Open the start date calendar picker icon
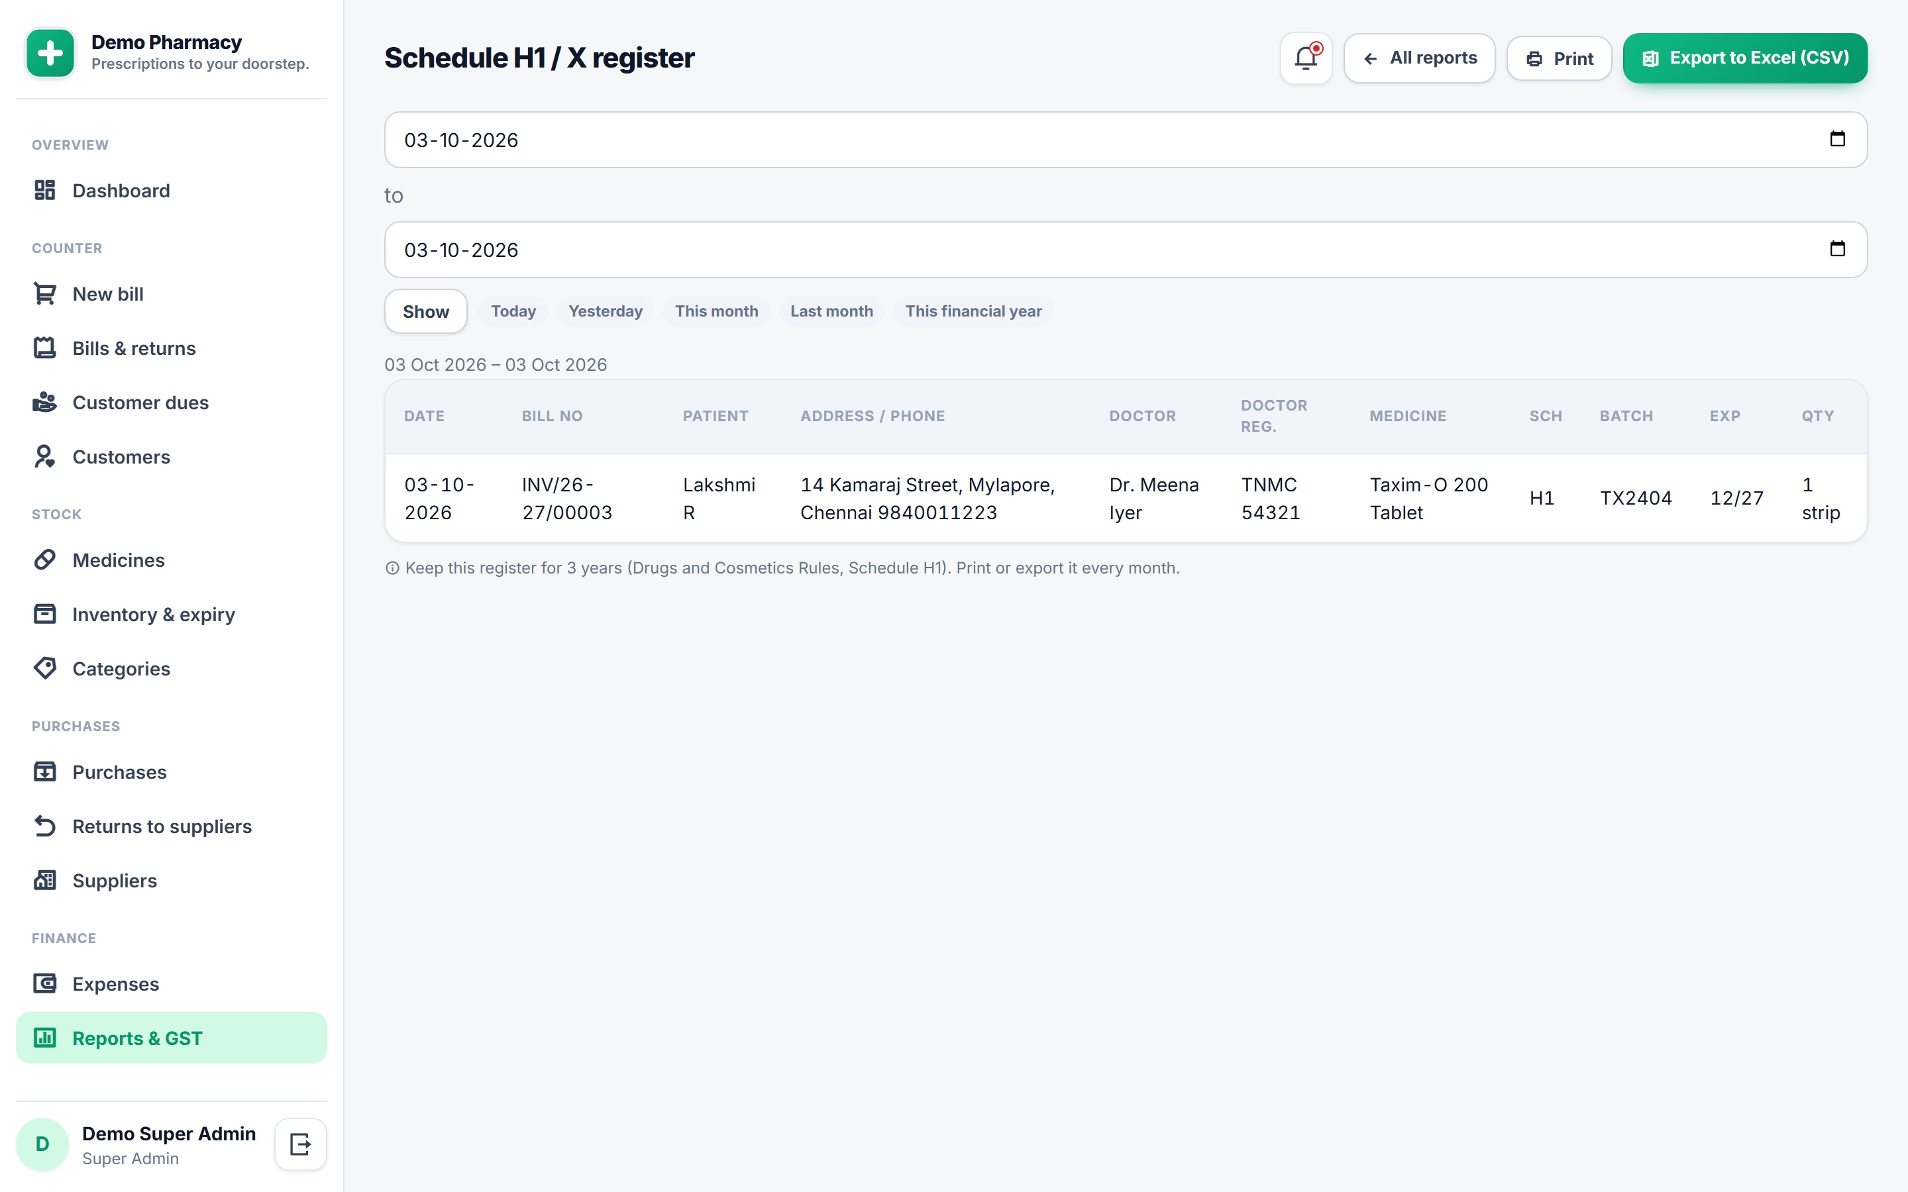 pyautogui.click(x=1837, y=139)
